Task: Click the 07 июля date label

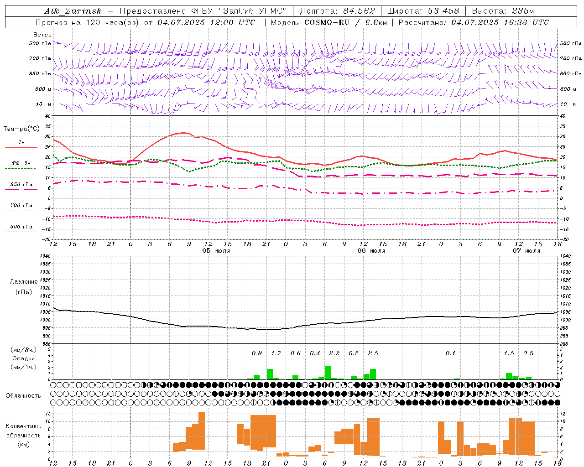Action: 527,251
